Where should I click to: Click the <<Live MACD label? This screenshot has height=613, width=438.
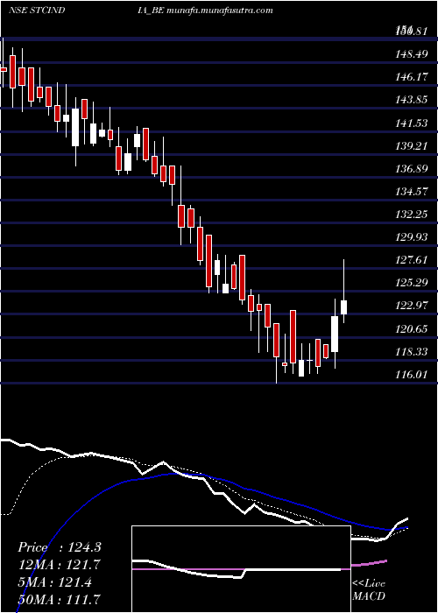[369, 590]
